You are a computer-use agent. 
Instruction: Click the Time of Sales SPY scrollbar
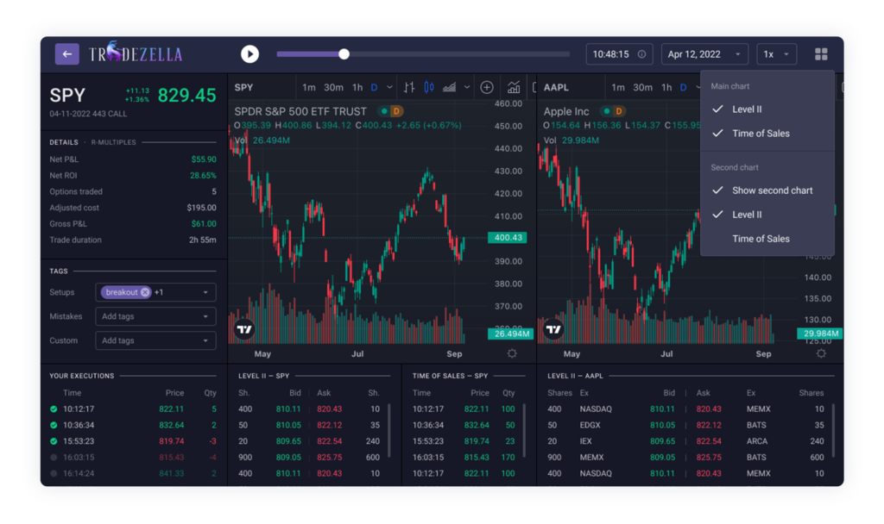(x=524, y=430)
